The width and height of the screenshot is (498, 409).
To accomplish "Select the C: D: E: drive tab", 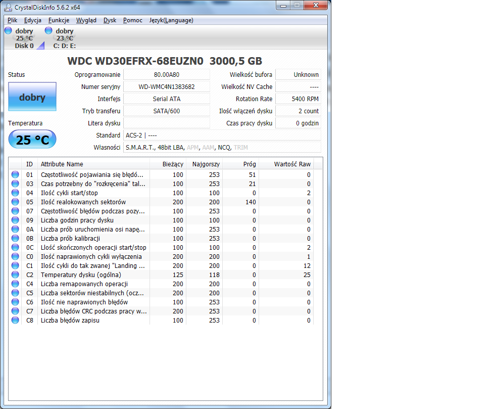I will 65,38.
